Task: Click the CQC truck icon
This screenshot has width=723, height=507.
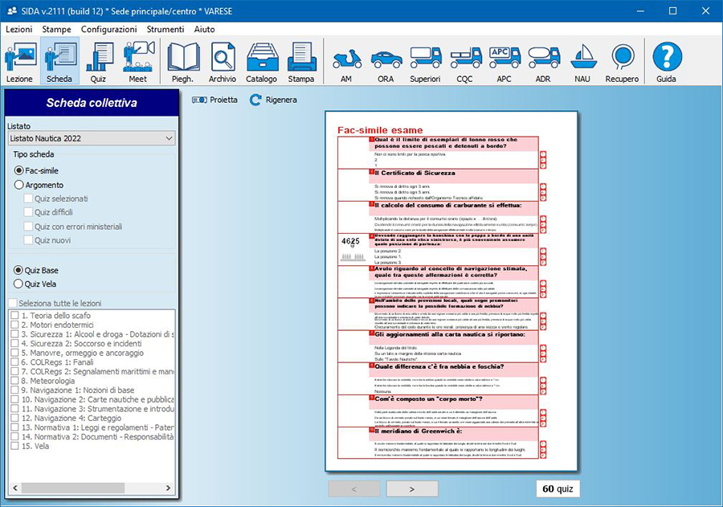Action: click(465, 62)
